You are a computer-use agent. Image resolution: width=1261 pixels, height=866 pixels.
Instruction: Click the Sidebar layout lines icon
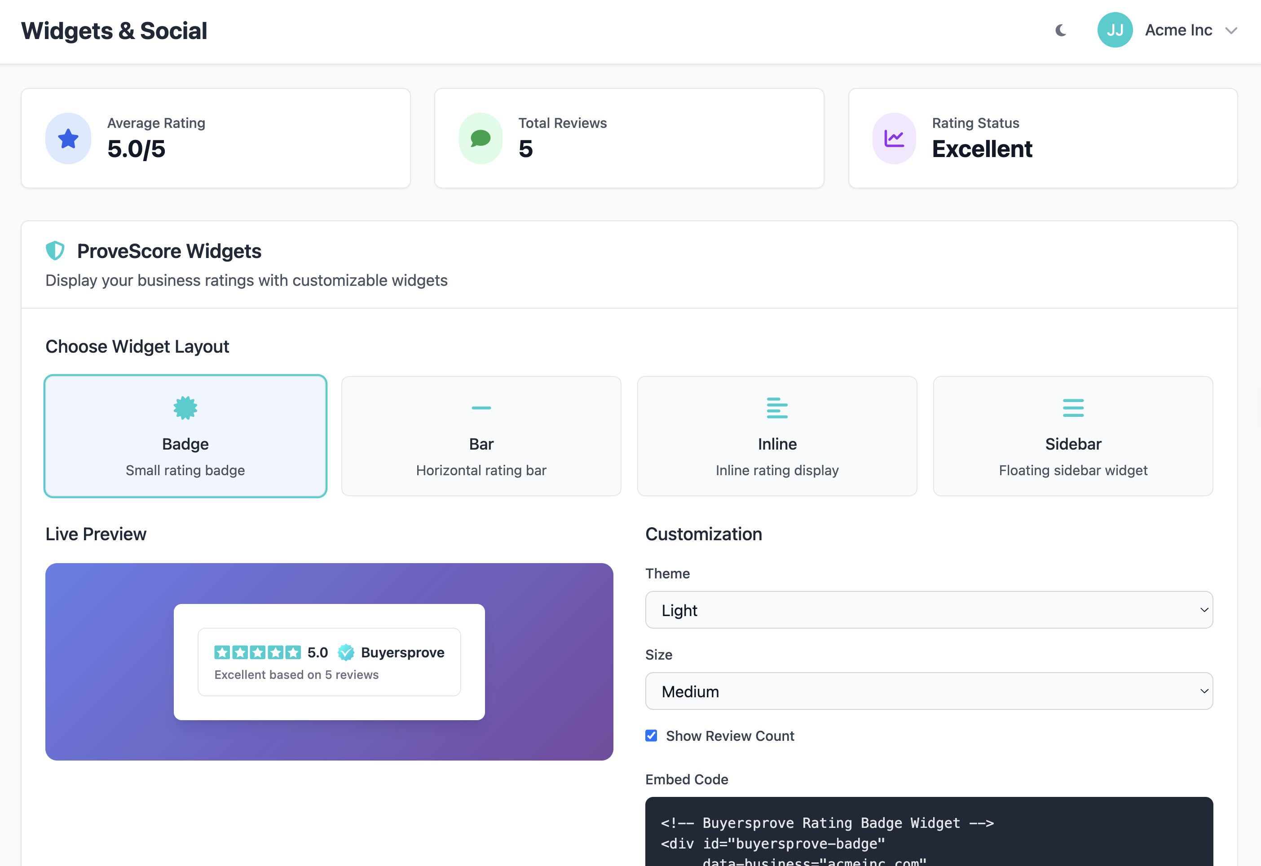coord(1072,407)
